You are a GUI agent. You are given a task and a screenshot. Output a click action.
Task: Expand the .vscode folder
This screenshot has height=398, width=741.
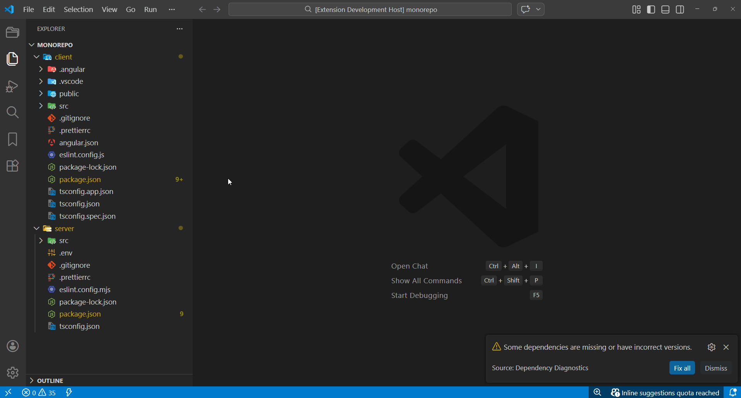(41, 81)
